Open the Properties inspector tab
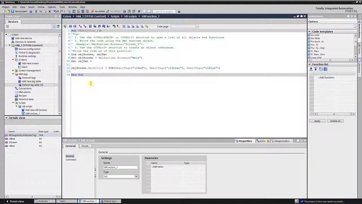Viewport: 362px width, 204px height. [243, 141]
